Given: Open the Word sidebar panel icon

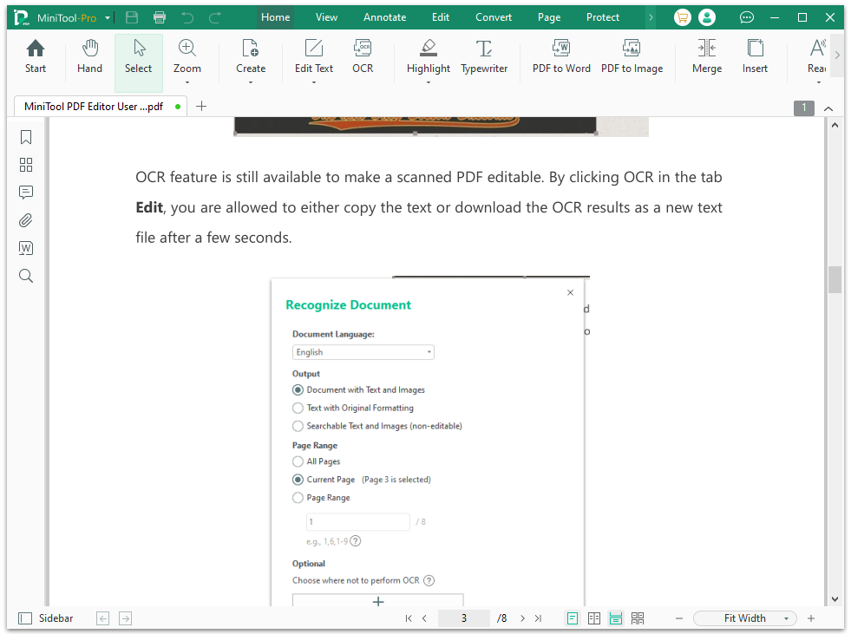Looking at the screenshot, I should click(25, 248).
